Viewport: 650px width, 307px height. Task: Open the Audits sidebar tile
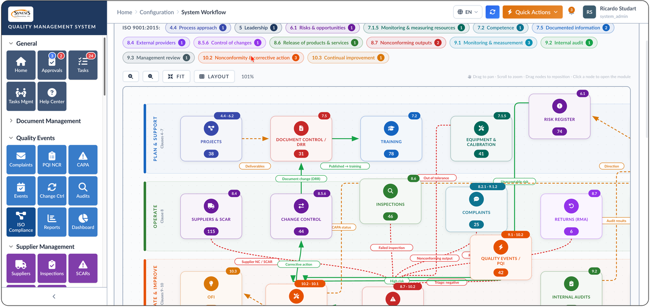tap(83, 191)
